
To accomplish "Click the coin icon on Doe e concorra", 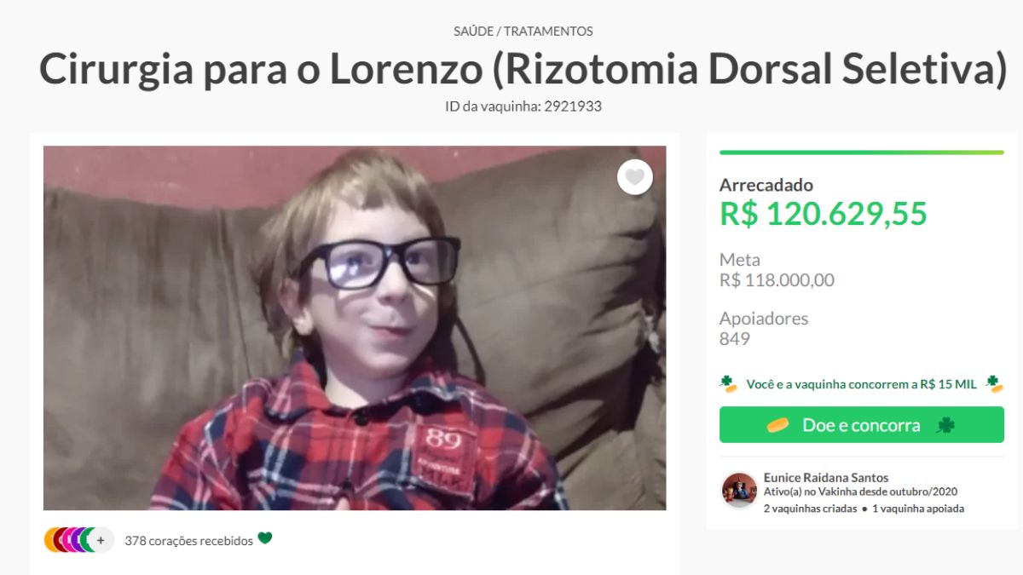I will pos(777,425).
